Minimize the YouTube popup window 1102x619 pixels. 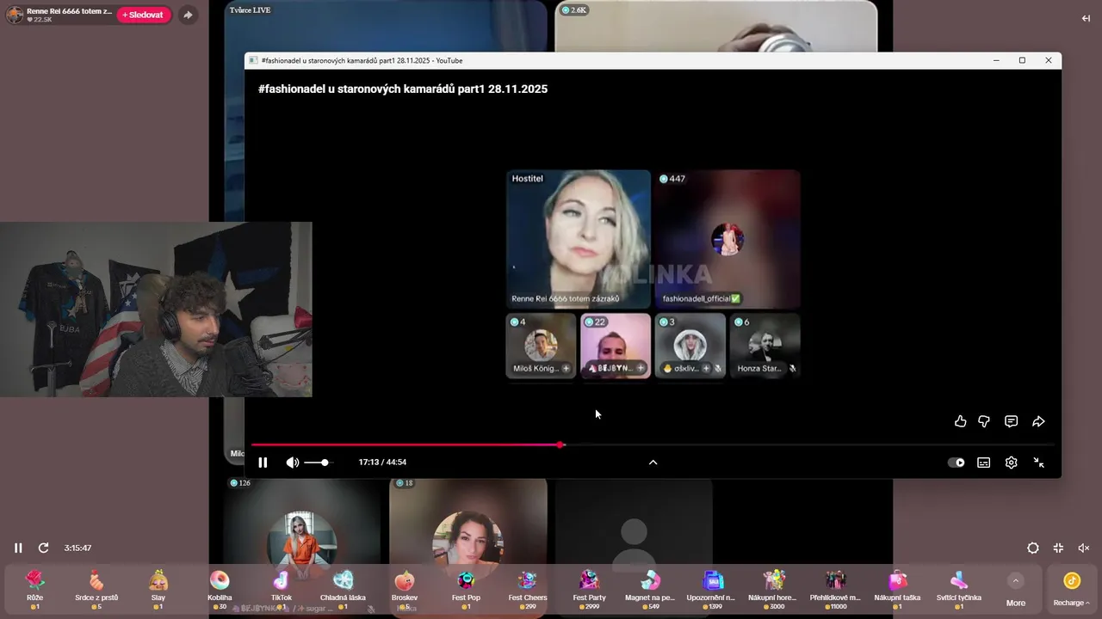(996, 60)
